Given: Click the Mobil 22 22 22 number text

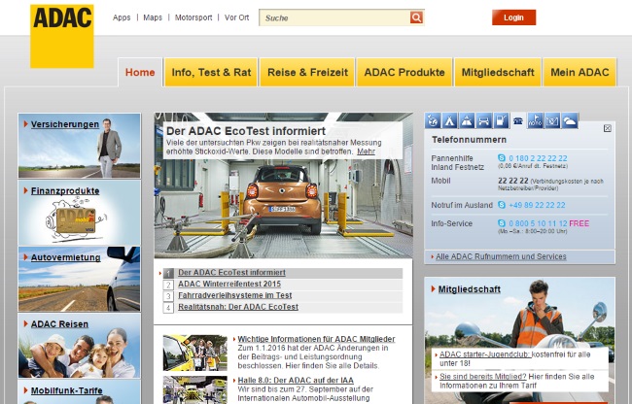Looking at the screenshot, I should point(512,181).
